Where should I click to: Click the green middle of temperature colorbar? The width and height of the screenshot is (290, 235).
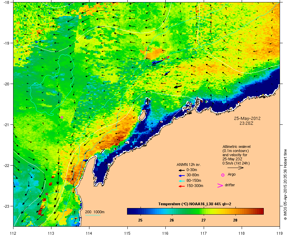195,211
